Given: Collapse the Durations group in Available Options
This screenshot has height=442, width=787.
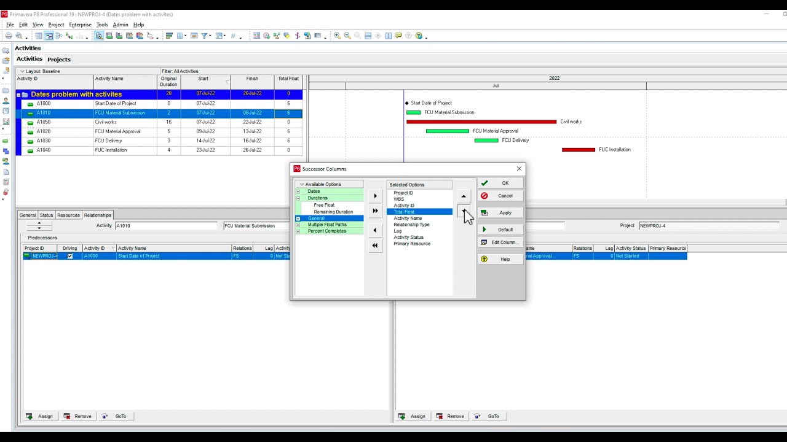Looking at the screenshot, I should [x=298, y=198].
